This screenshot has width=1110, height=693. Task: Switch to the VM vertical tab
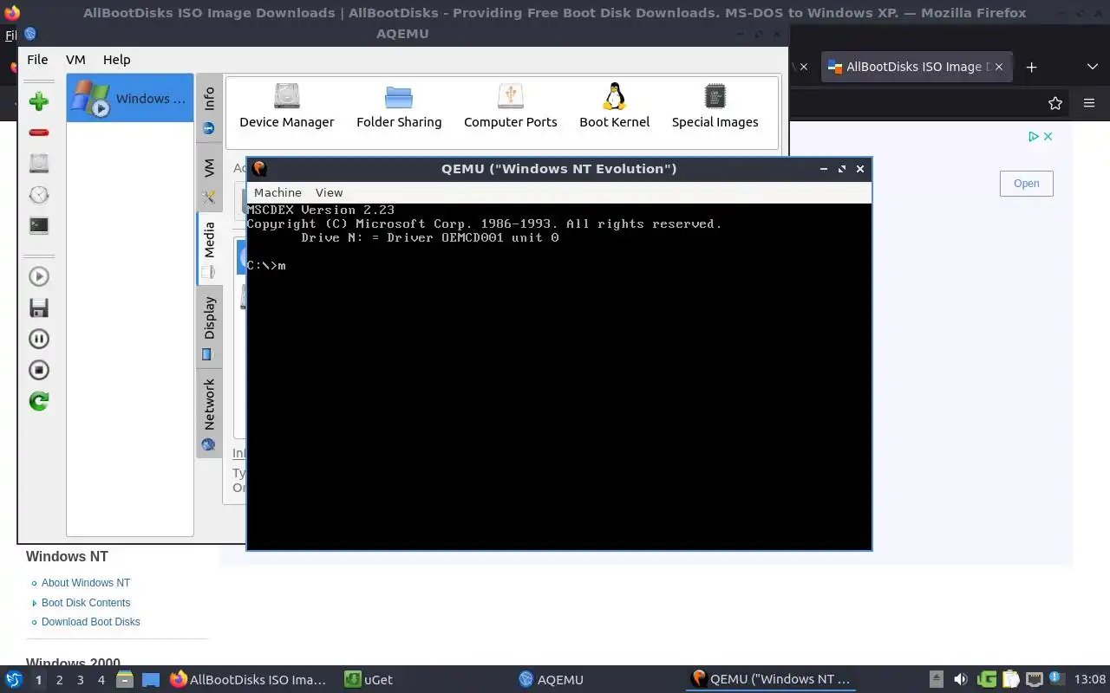pyautogui.click(x=209, y=178)
